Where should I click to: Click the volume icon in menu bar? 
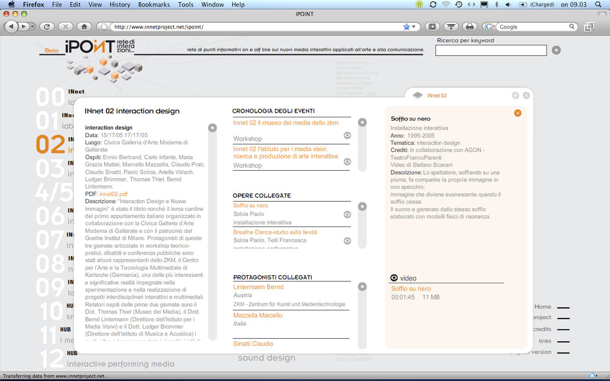tap(508, 5)
